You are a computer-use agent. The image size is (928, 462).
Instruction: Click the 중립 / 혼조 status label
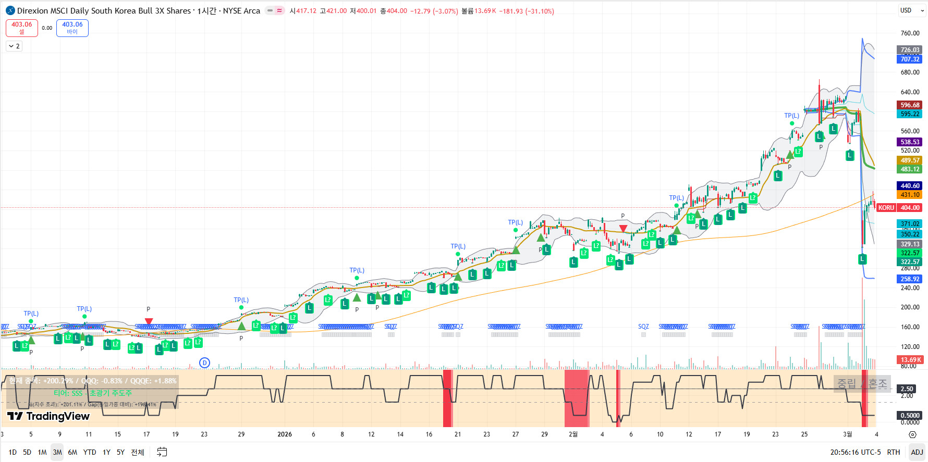click(x=862, y=384)
